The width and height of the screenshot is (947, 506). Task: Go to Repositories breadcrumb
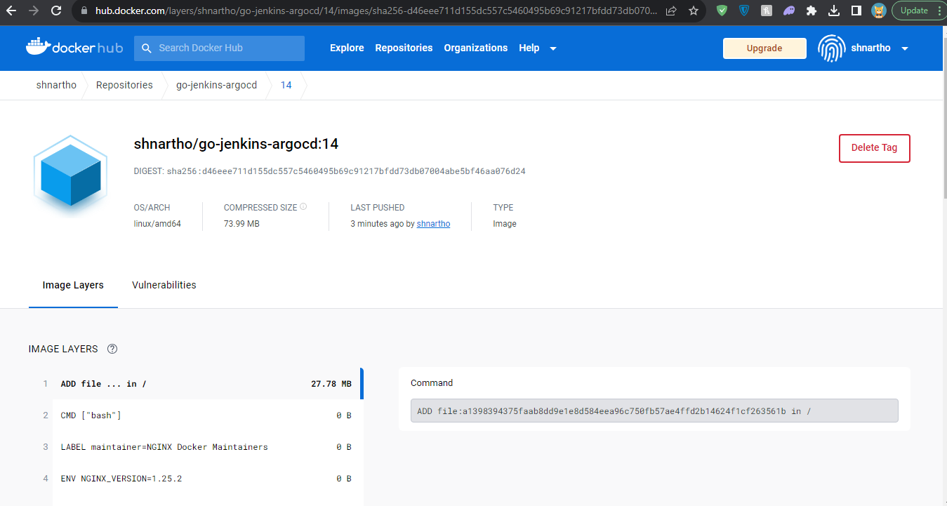[x=124, y=85]
